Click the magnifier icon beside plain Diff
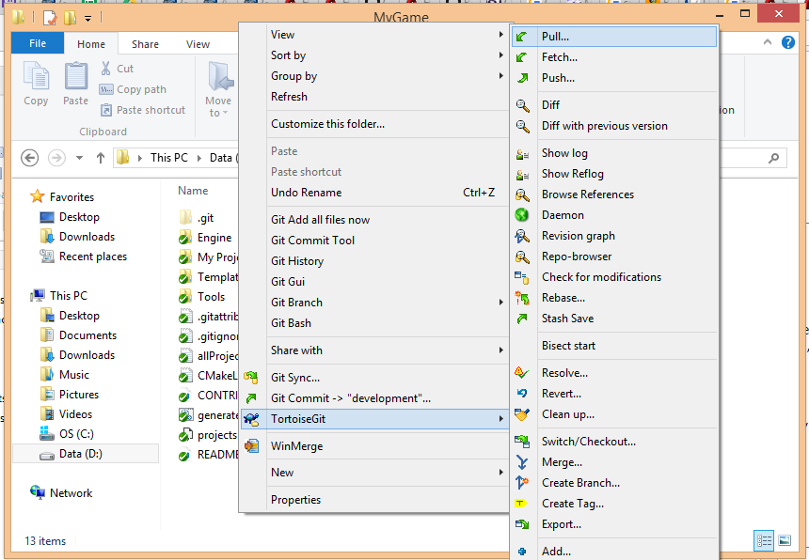Image resolution: width=809 pixels, height=560 pixels. click(522, 105)
